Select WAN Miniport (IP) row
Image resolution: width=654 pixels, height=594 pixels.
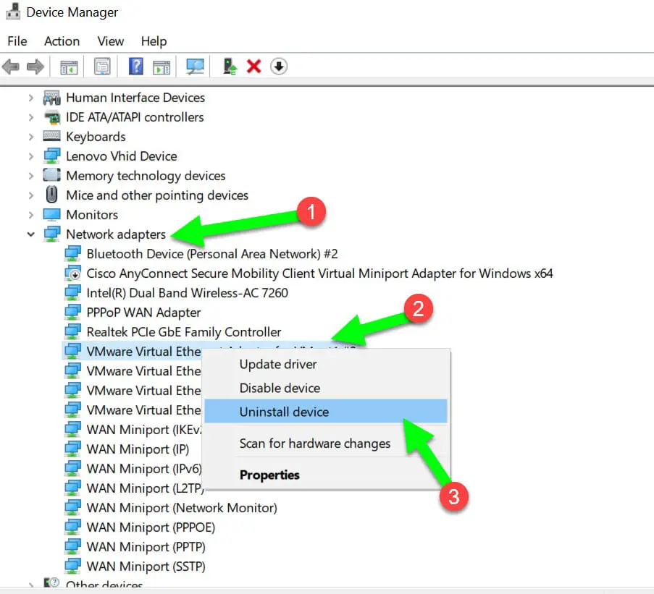138,449
